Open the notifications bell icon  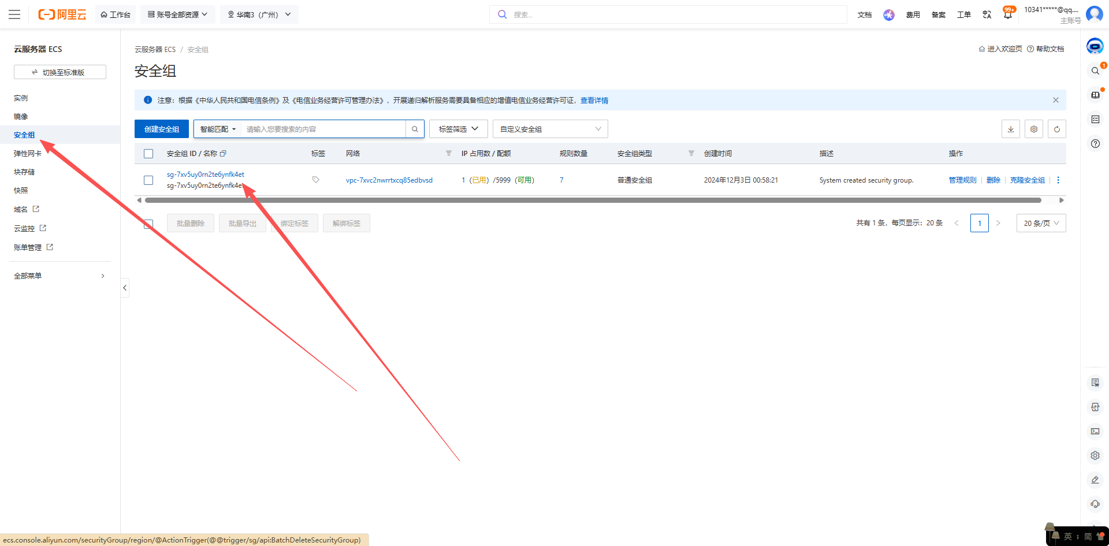1008,14
